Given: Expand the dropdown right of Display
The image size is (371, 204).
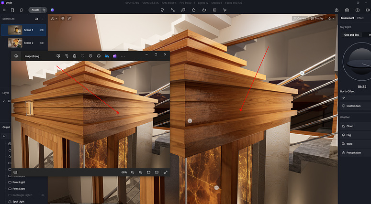Looking at the screenshot, I should [x=331, y=18].
